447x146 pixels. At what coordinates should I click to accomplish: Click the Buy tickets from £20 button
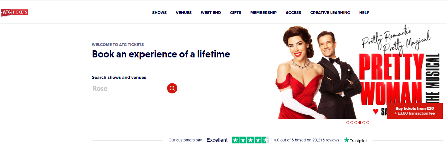pyautogui.click(x=415, y=111)
